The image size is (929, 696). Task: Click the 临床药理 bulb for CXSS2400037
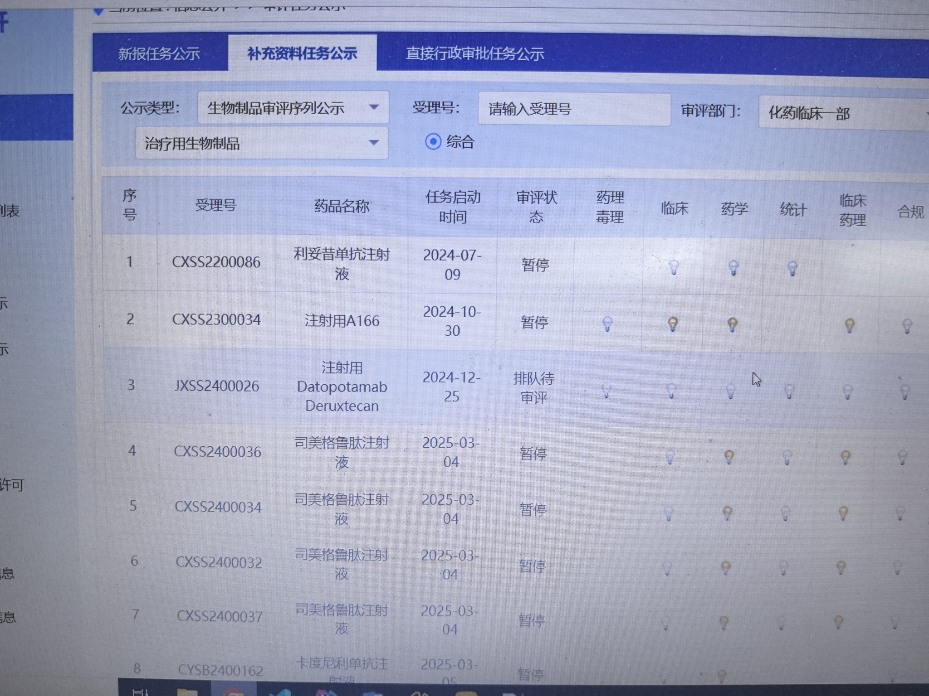click(839, 622)
